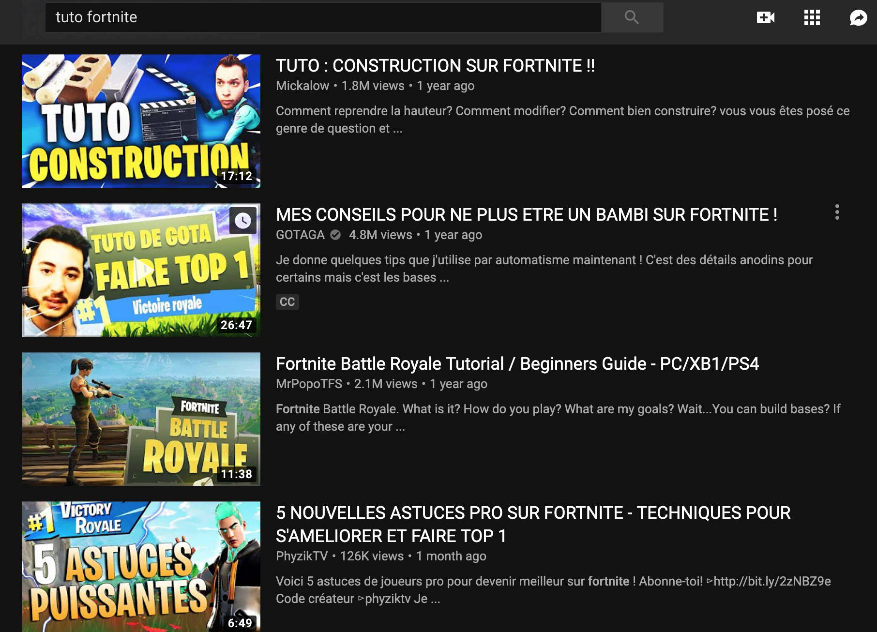Click the share arrow icon in header
This screenshot has height=632, width=877.
858,18
